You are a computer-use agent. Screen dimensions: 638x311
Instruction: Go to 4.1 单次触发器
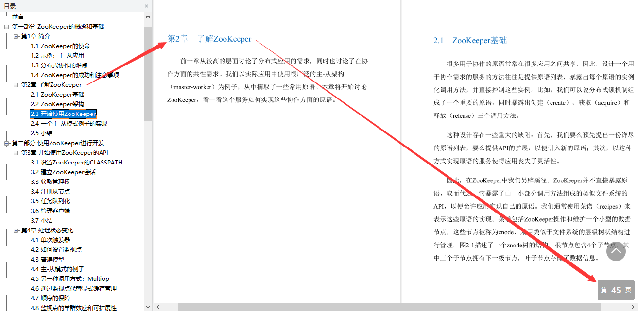[51, 240]
